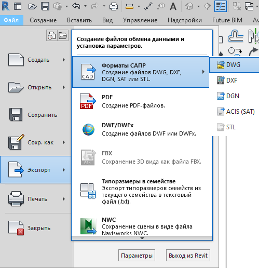Open the measure tool dropdown arrow
259x268 pixels.
click(x=139, y=6)
